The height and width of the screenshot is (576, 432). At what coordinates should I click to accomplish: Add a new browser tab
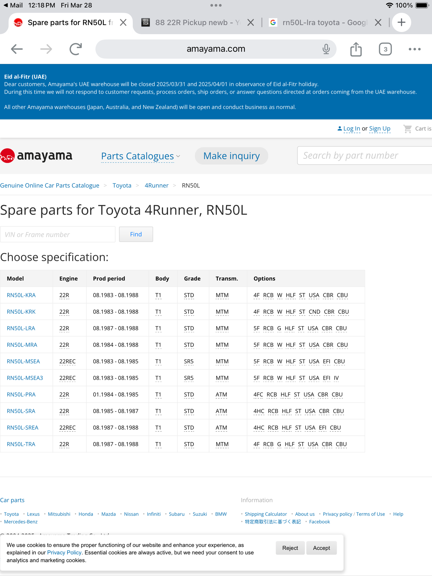401,22
